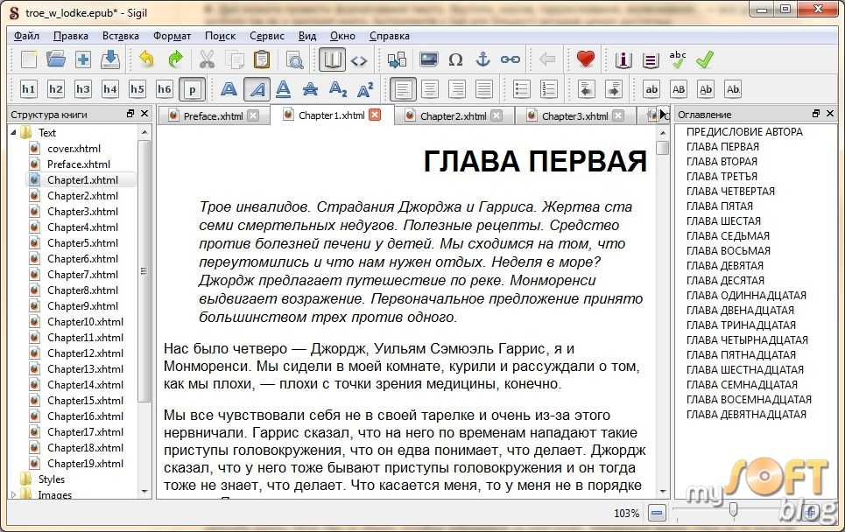Change case to uppercase with AB button
Screen dimensions: 845x532
[x=679, y=89]
